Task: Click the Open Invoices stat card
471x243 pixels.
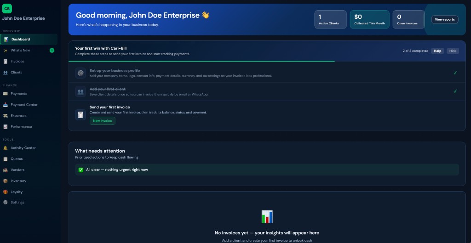Action: (408, 19)
